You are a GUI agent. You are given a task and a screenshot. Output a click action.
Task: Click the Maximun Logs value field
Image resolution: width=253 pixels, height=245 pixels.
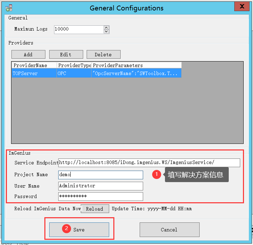pos(78,29)
